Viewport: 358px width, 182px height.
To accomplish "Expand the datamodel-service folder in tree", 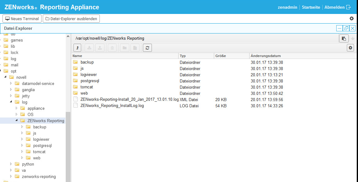I will click(x=11, y=83).
